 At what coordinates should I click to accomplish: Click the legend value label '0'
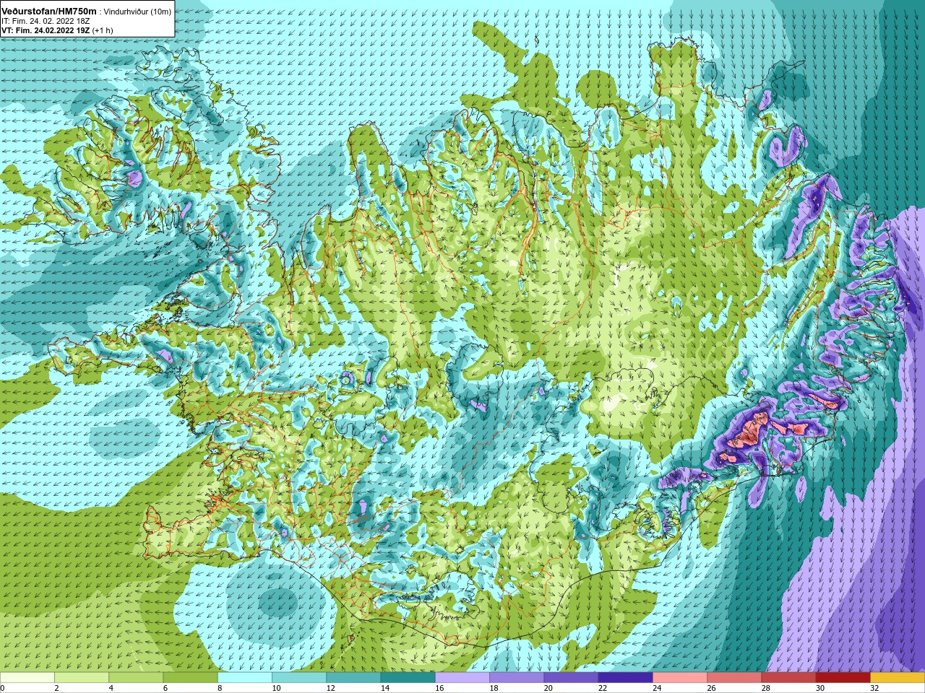coord(2,688)
